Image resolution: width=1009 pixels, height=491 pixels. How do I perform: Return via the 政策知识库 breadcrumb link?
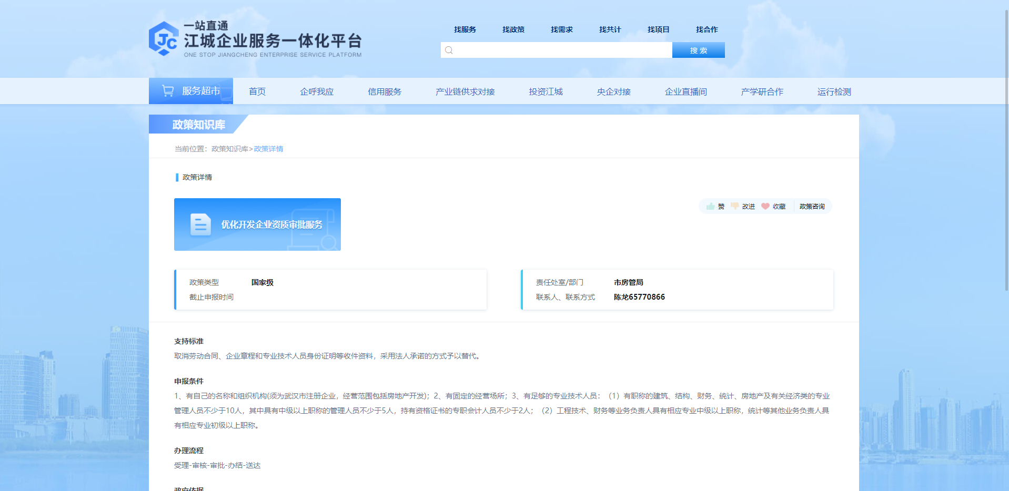coord(228,149)
